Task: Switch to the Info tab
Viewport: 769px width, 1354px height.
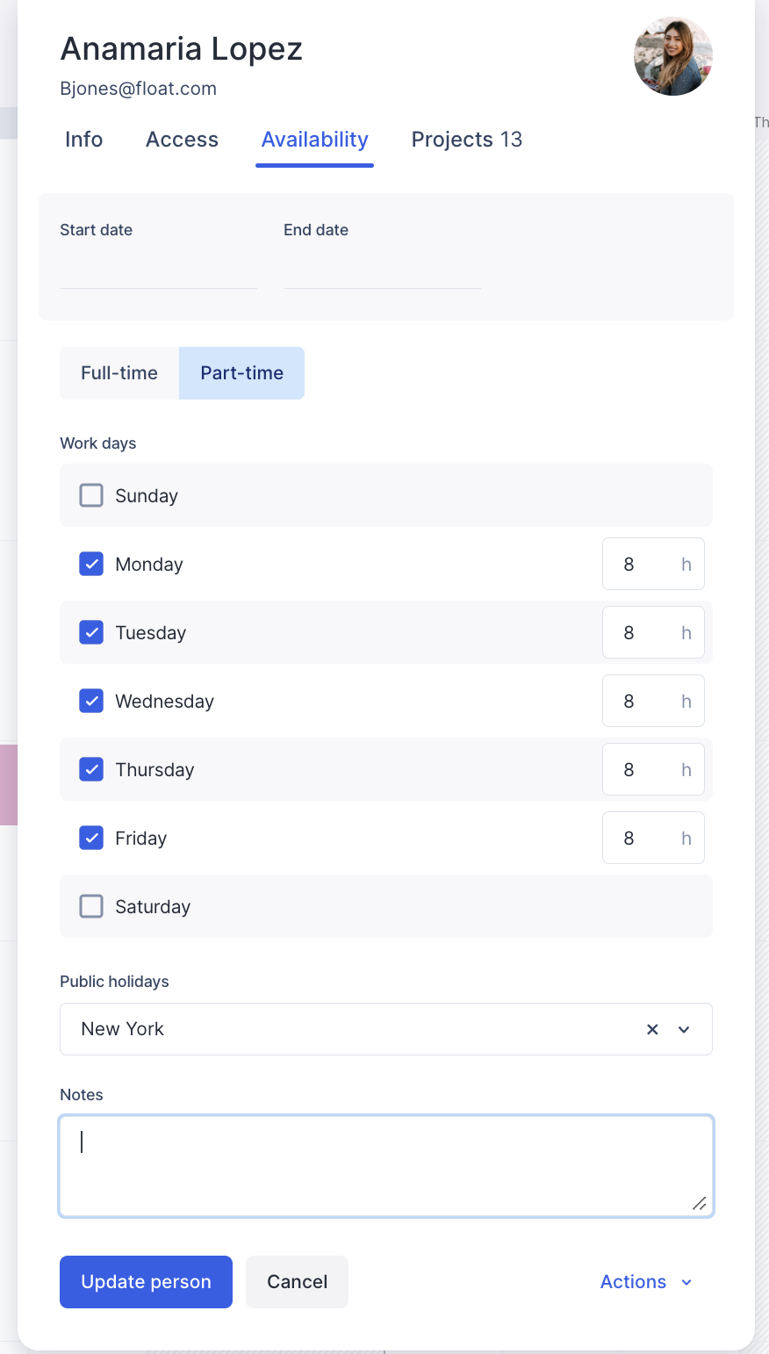Action: 83,139
